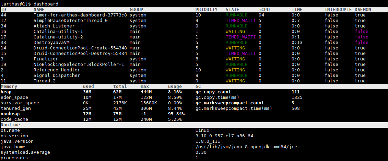The width and height of the screenshot is (388, 161).
Task: Select the heap memory row label
Action: point(6,92)
